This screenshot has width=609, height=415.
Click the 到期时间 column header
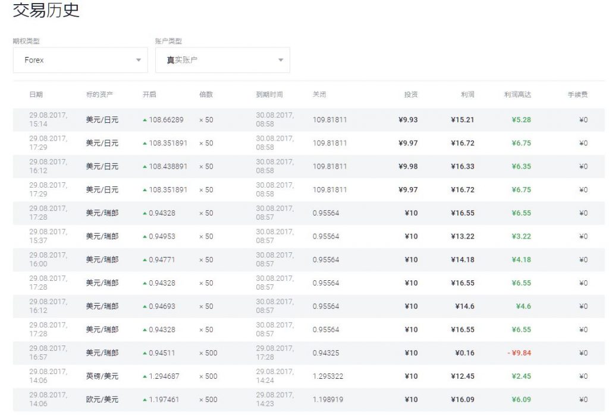269,94
